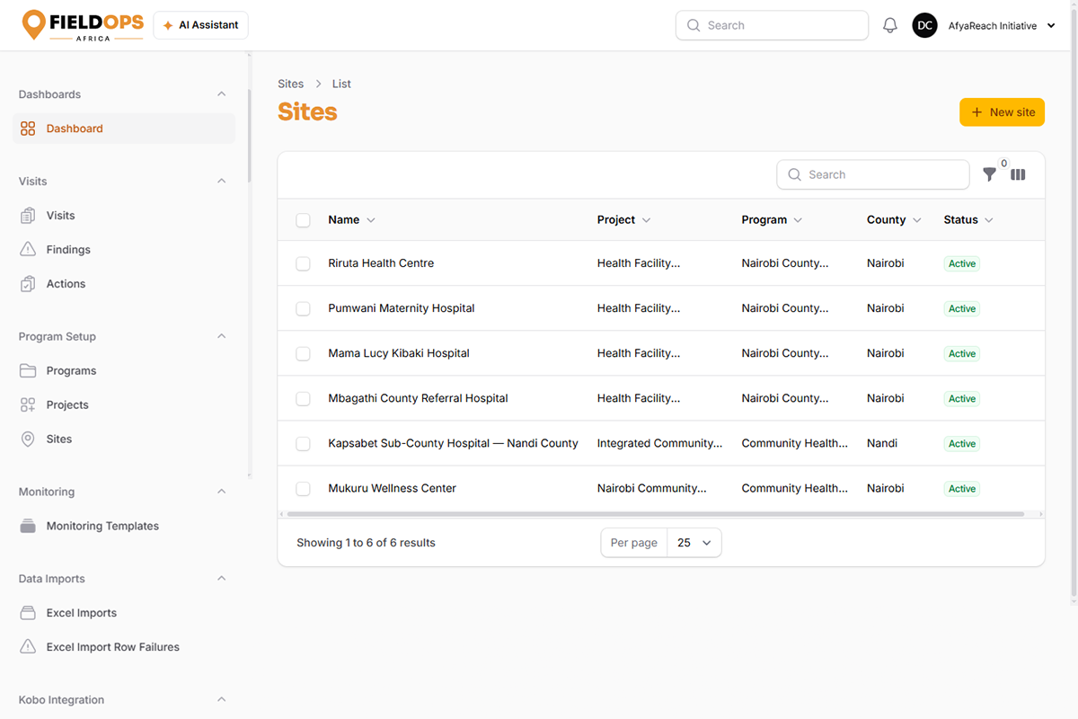1078x719 pixels.
Task: Check the Mbagathi County Referral Hospital row
Action: coord(303,398)
